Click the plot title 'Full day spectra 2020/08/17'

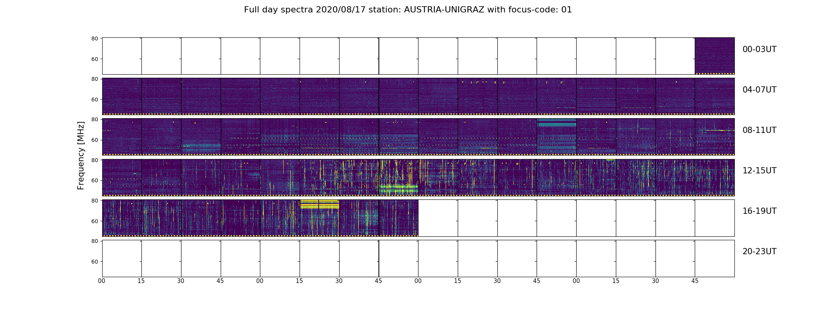305,10
